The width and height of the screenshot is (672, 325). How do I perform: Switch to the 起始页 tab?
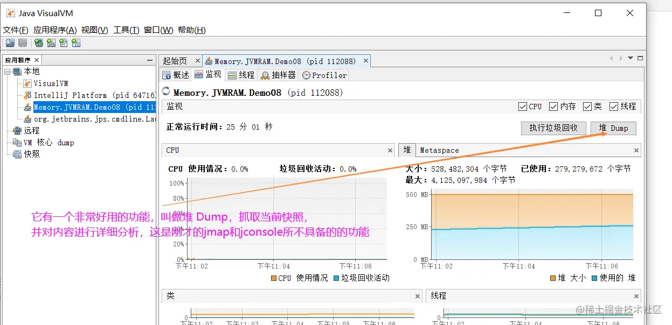click(175, 61)
